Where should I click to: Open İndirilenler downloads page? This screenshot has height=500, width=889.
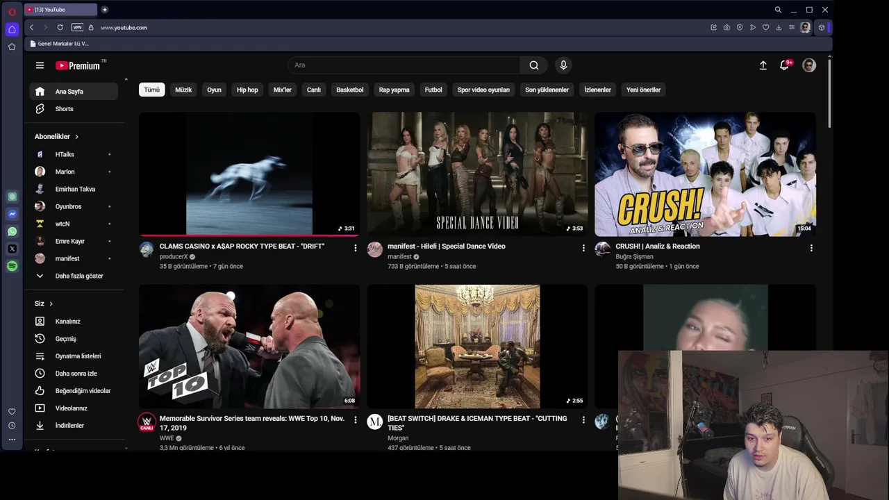pos(74,426)
